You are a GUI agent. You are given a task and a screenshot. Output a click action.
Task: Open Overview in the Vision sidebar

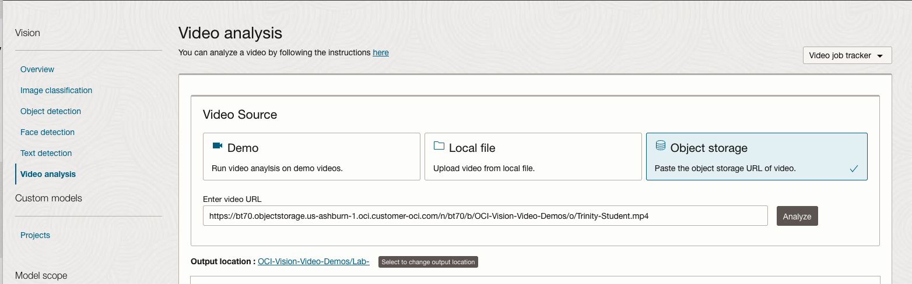coord(37,69)
